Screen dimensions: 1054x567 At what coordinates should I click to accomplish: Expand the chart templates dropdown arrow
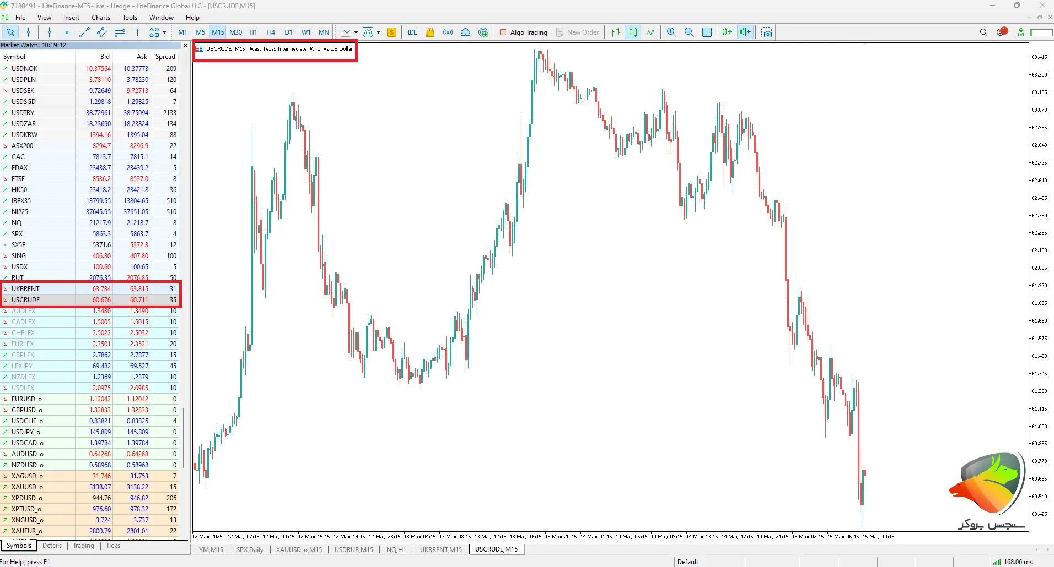click(x=378, y=32)
